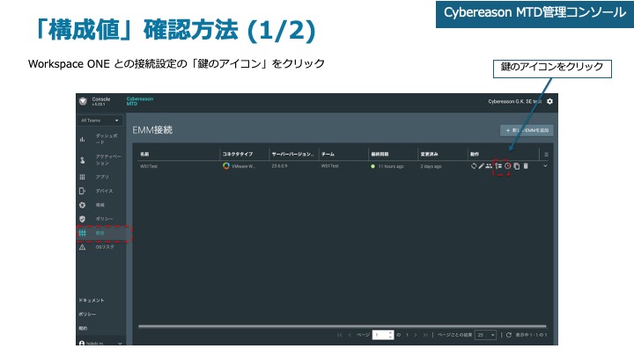Image resolution: width=634 pixels, height=356 pixels.
Task: Click the page number input field
Action: (x=382, y=335)
